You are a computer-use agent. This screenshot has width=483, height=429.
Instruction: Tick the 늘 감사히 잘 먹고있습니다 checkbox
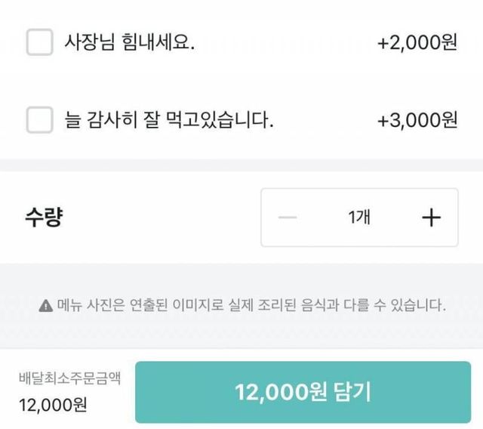[39, 120]
